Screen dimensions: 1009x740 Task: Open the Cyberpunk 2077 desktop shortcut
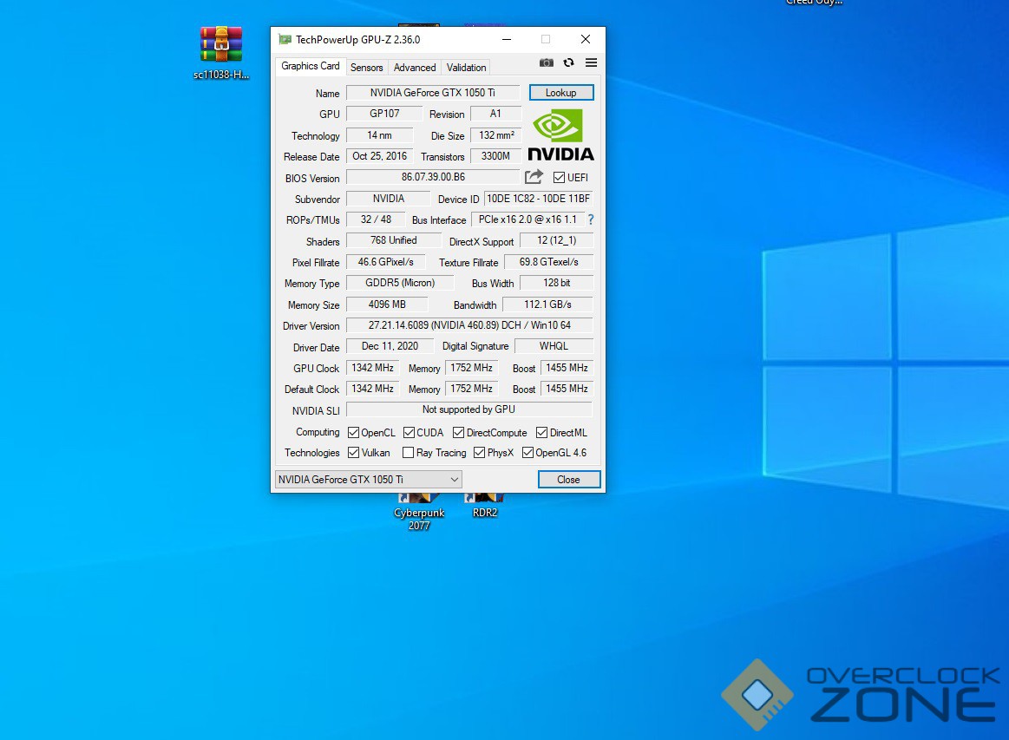pos(419,508)
